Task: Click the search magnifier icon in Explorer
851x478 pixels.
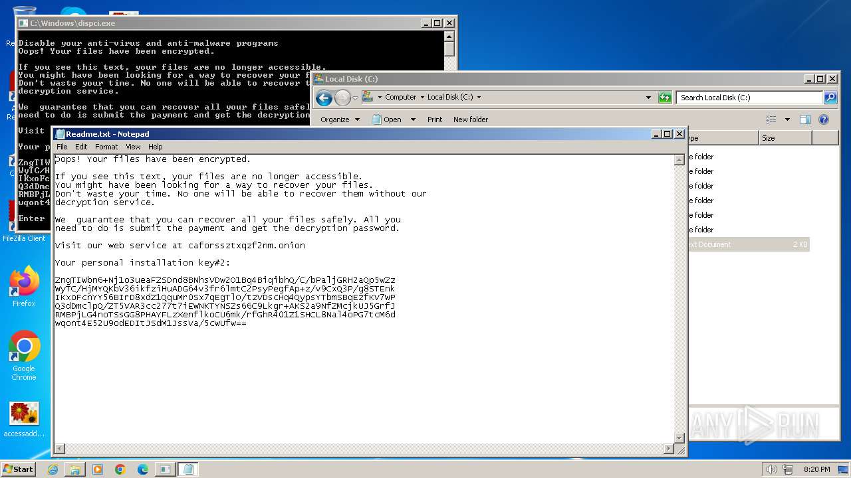Action: tap(830, 98)
